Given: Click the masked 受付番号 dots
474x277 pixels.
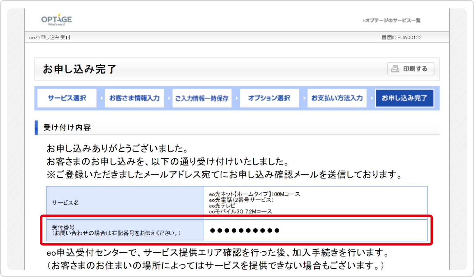Looking at the screenshot, I should coord(244,230).
